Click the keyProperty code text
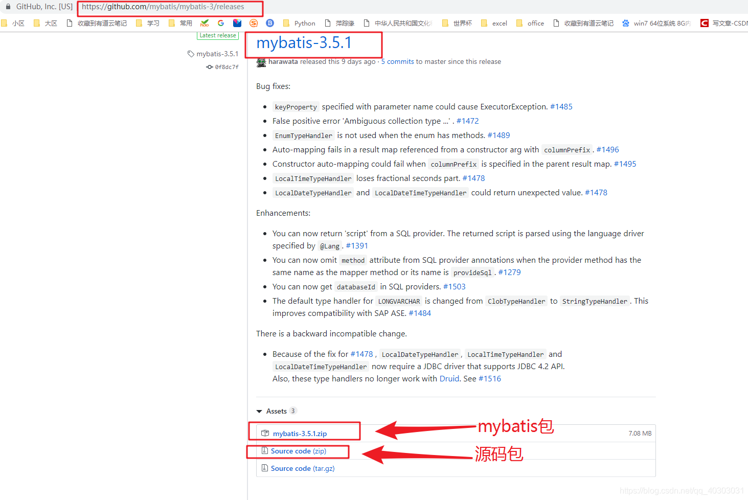The width and height of the screenshot is (748, 500). (x=296, y=107)
